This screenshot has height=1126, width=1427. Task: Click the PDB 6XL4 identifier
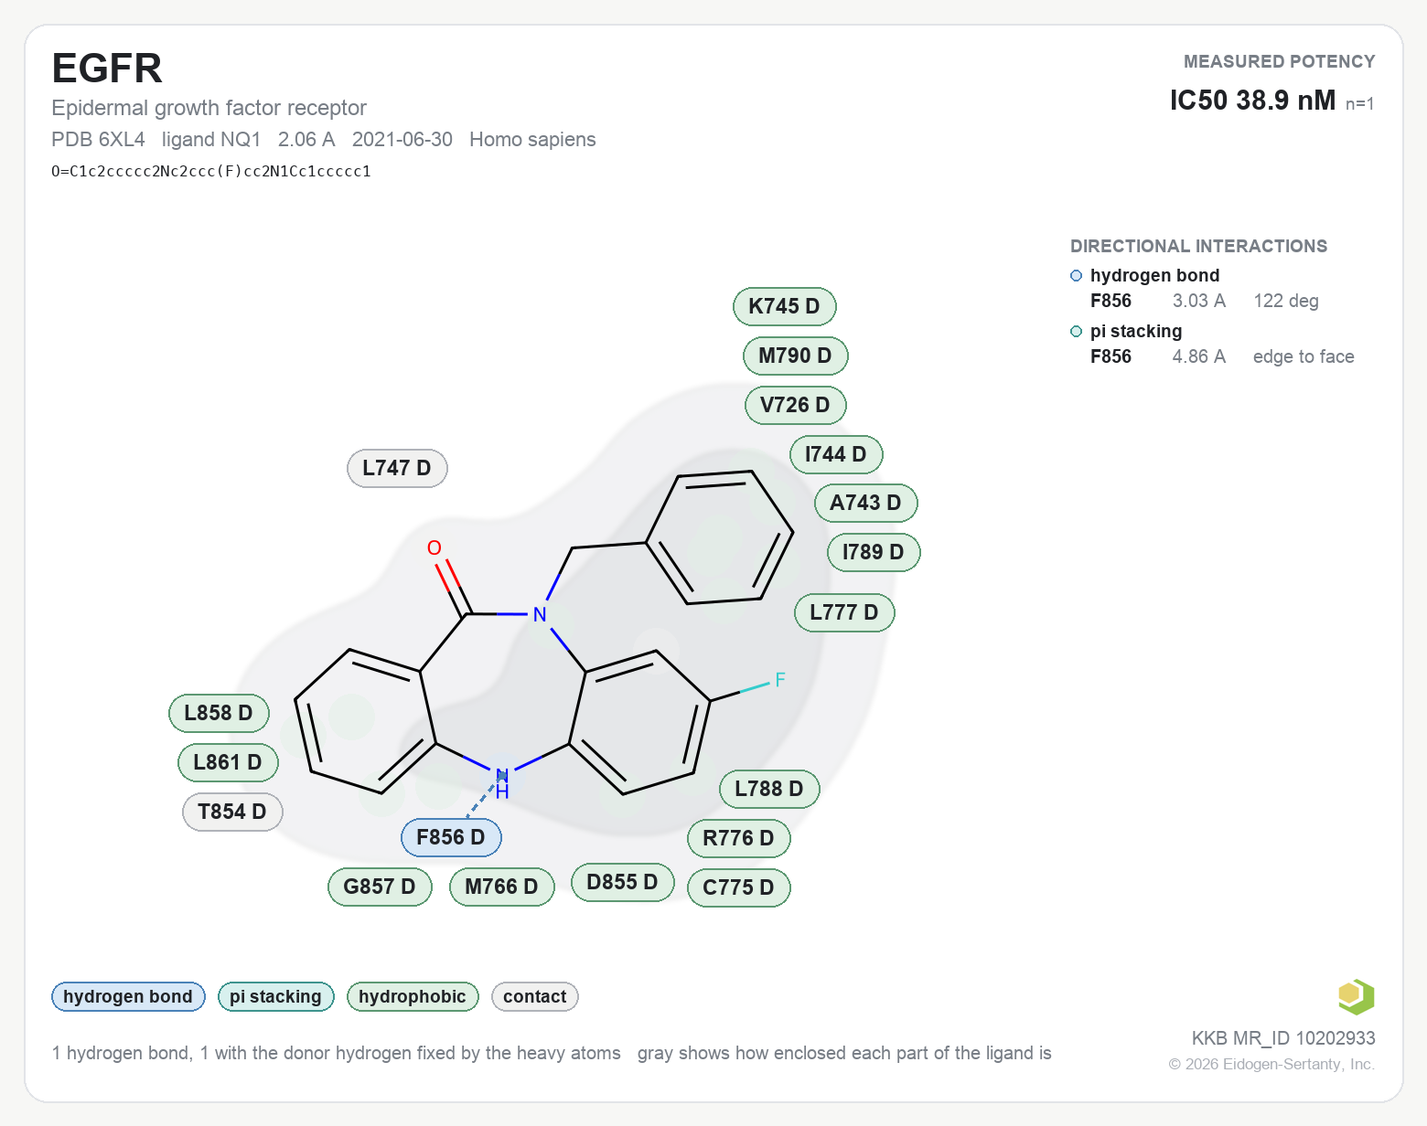98,140
